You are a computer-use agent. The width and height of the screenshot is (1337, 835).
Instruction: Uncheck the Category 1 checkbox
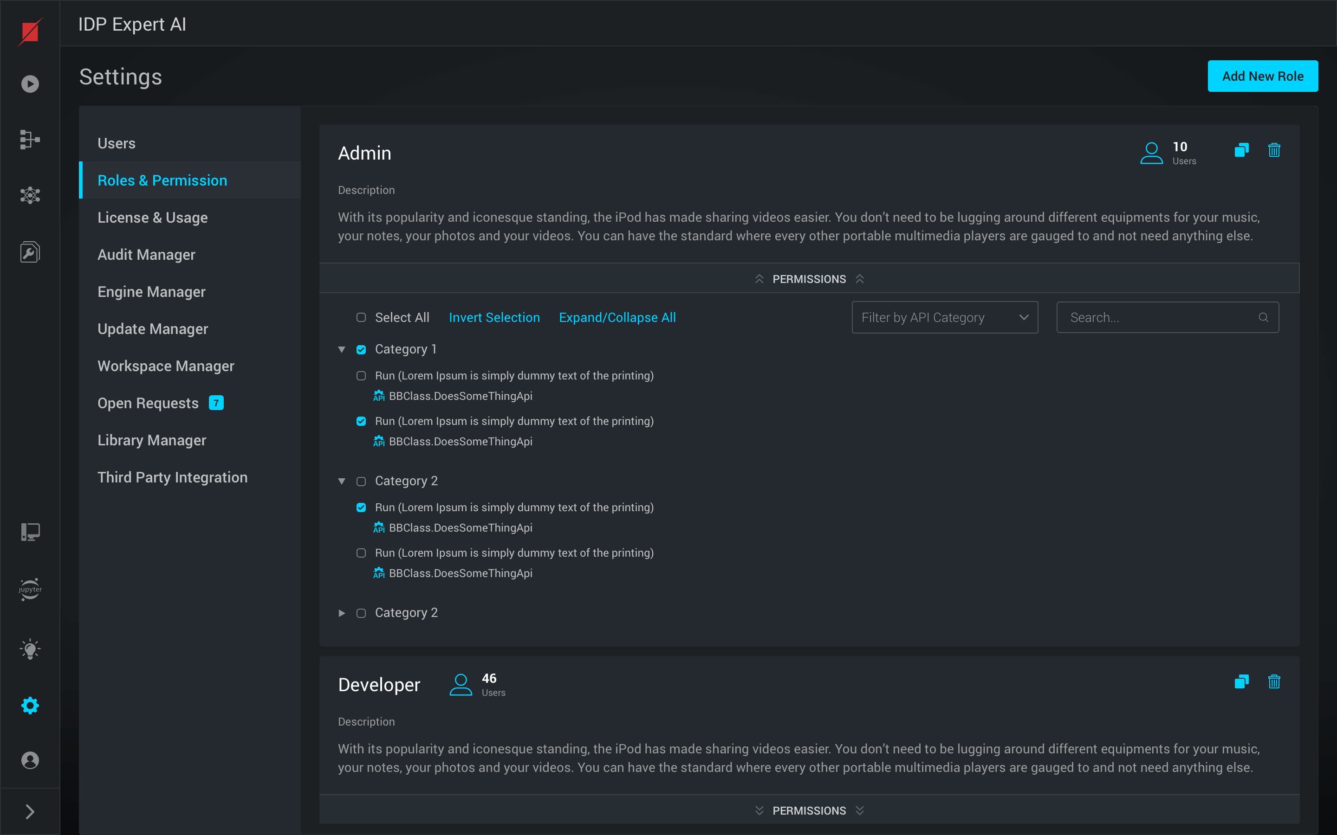(361, 350)
